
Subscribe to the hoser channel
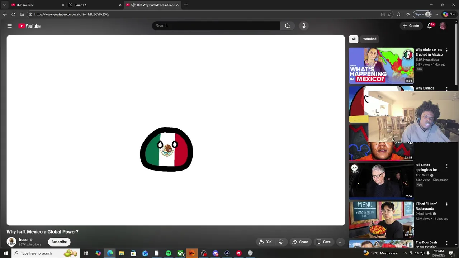[x=59, y=242]
